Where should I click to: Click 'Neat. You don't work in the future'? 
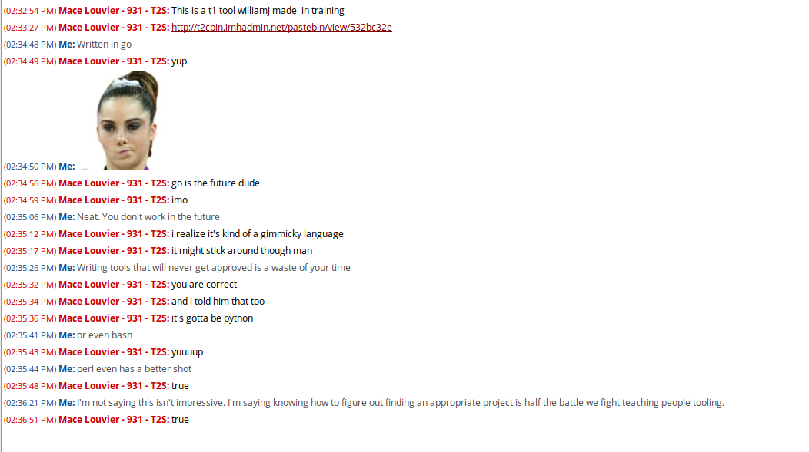tap(148, 217)
